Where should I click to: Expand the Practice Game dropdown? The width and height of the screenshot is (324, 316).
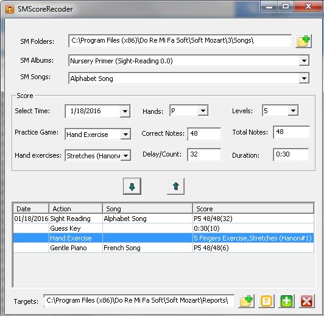point(125,135)
